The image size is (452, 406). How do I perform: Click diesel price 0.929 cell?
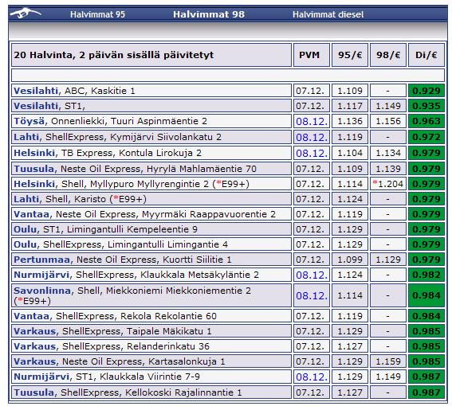click(426, 91)
